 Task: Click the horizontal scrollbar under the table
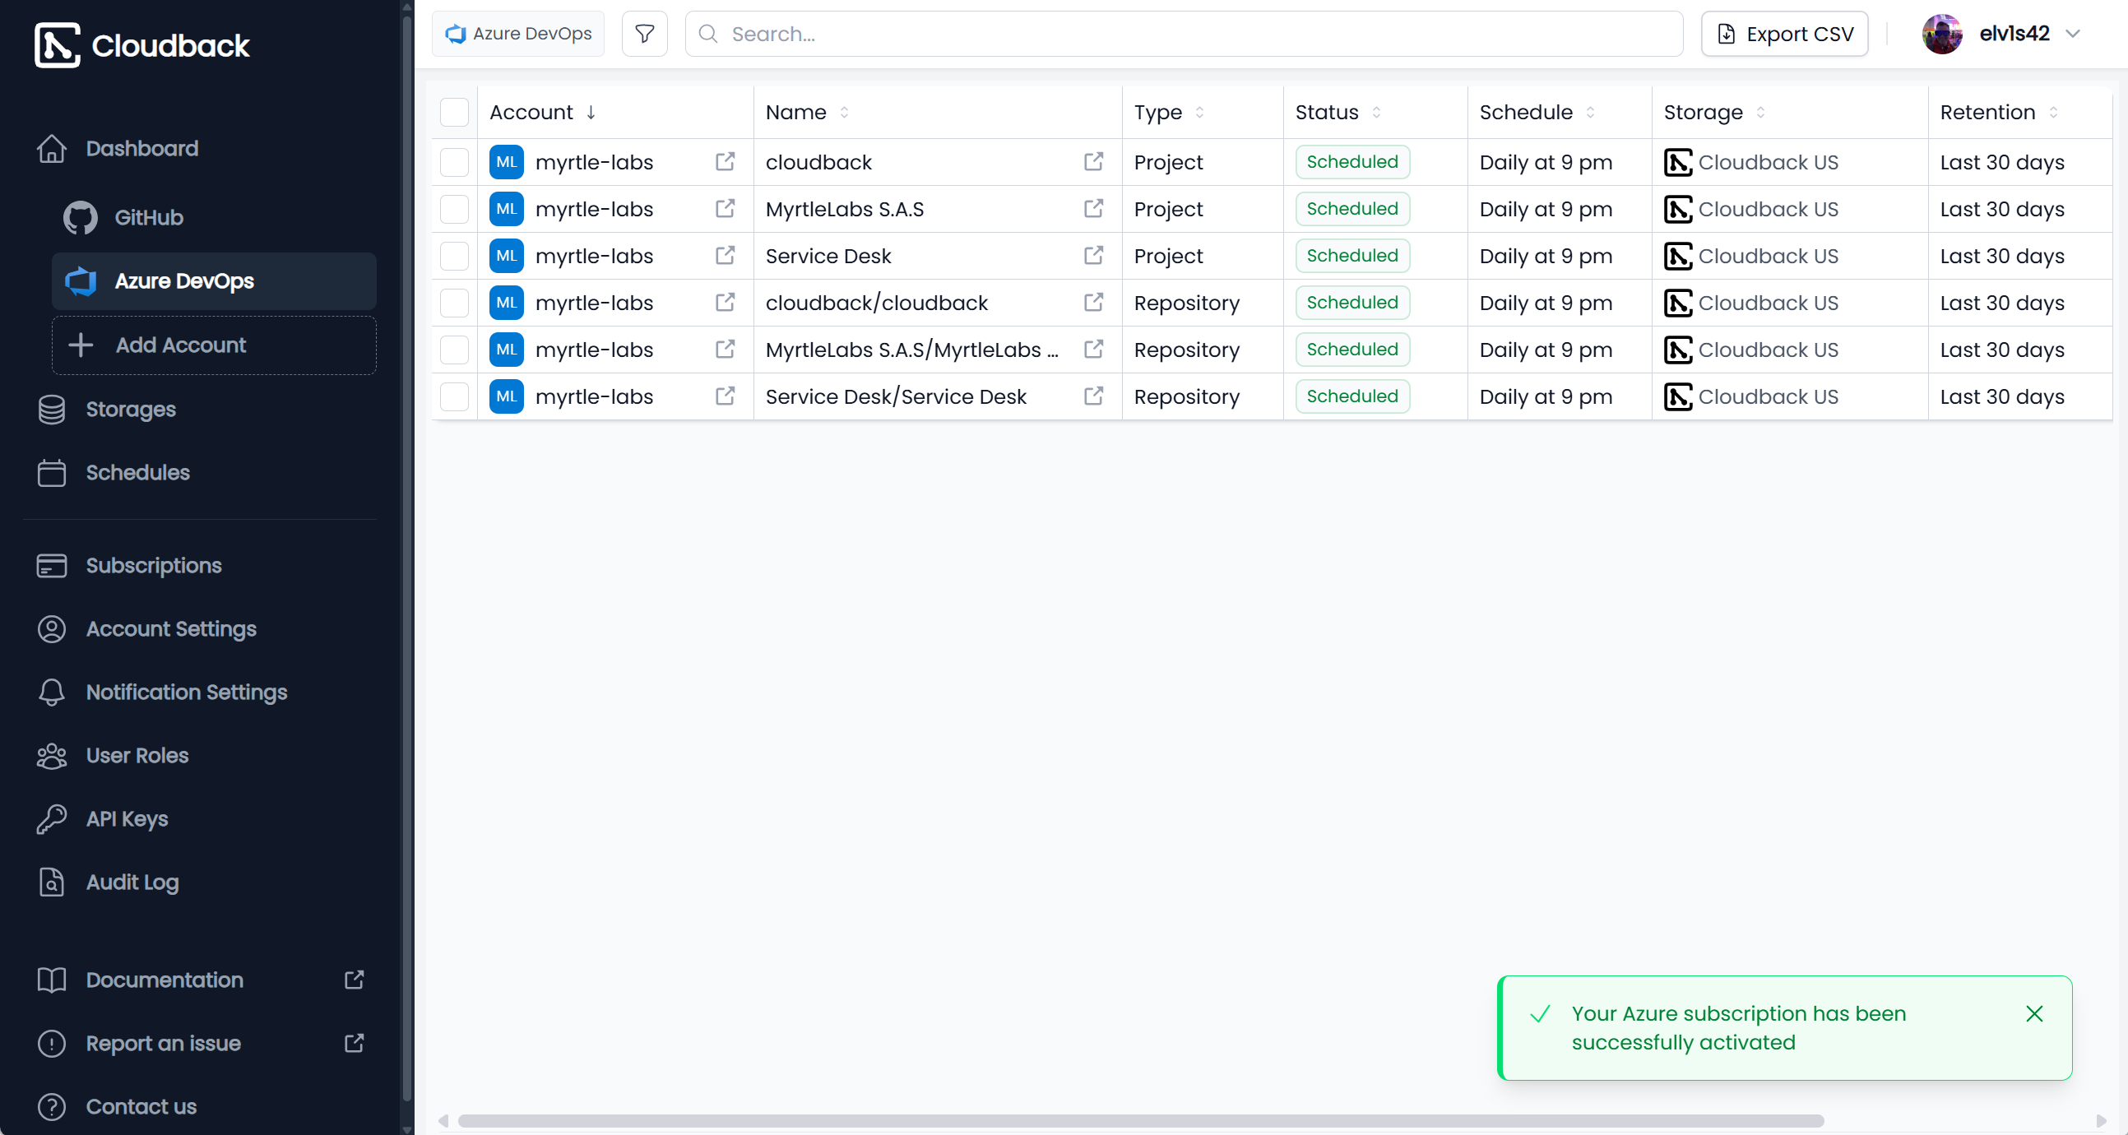[x=1140, y=1121]
